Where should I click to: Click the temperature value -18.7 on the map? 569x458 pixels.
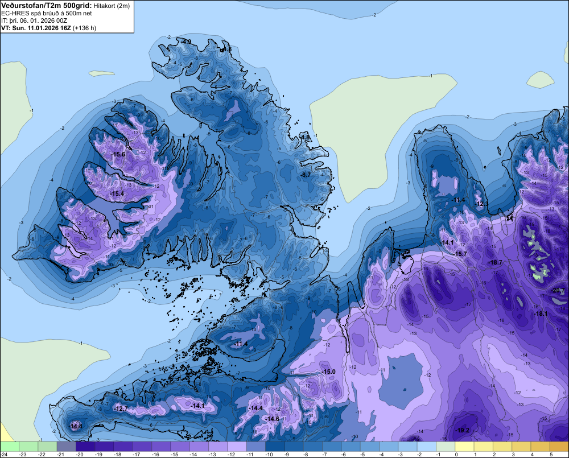[x=496, y=262]
